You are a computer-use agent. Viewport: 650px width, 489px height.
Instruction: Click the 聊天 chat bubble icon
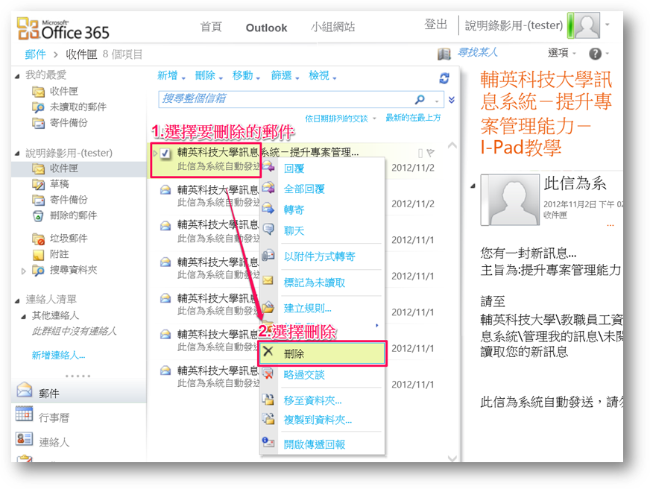[x=268, y=229]
